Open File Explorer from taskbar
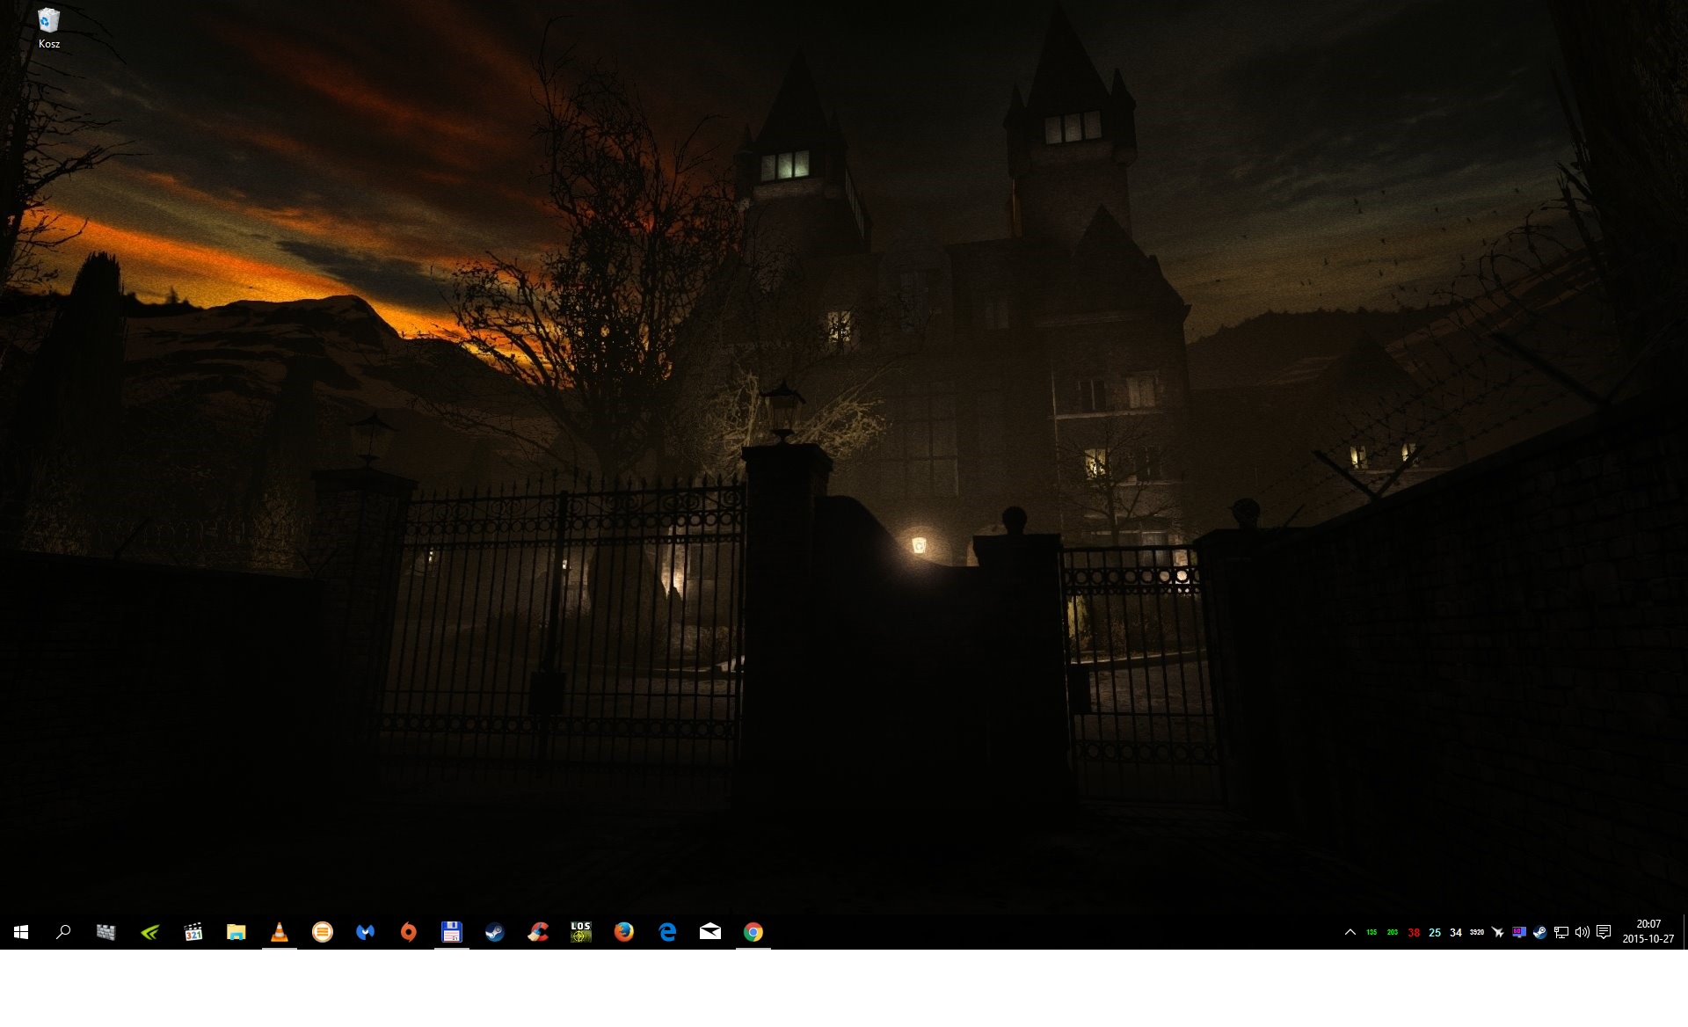 (236, 932)
